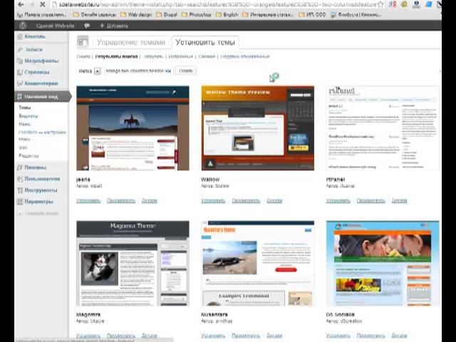Click the Nusantara theme name text

pos(214,314)
